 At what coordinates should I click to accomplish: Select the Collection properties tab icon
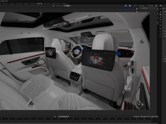(160, 25)
